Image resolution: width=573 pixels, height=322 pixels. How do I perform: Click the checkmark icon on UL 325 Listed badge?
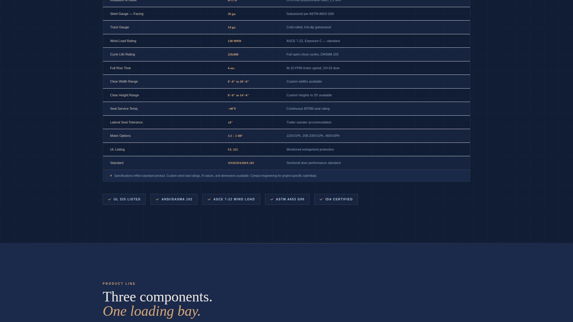(x=110, y=199)
